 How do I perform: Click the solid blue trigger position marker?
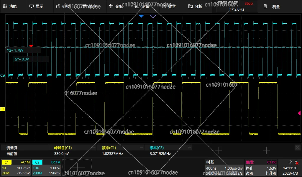tap(141, 16)
